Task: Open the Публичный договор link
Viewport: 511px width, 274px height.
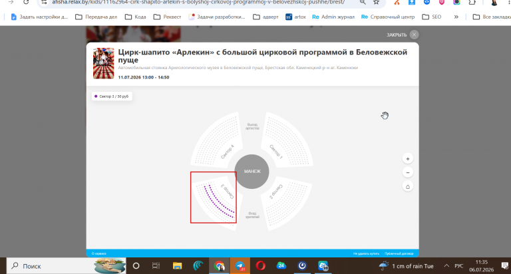Action: pyautogui.click(x=399, y=253)
